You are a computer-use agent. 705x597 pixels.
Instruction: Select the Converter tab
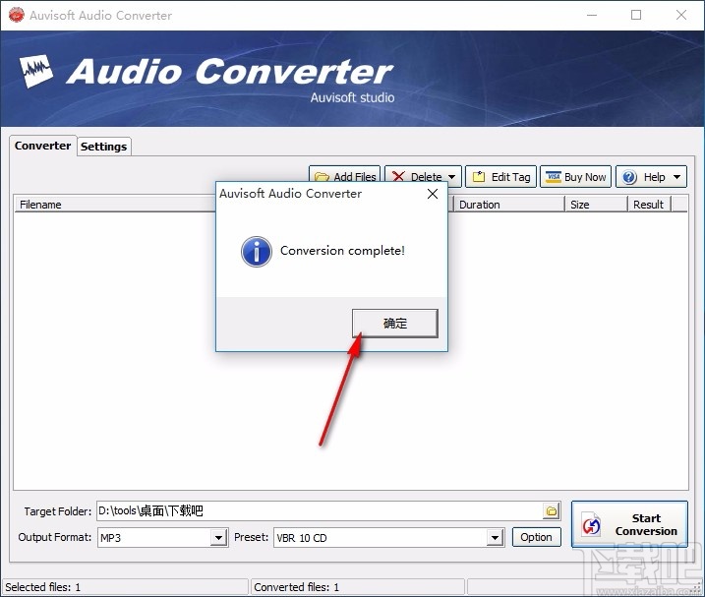(x=42, y=146)
